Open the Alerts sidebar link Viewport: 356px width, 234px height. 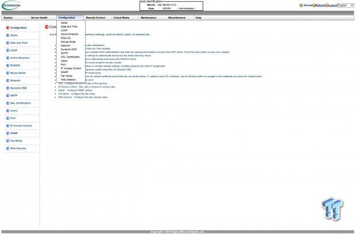(x=14, y=35)
